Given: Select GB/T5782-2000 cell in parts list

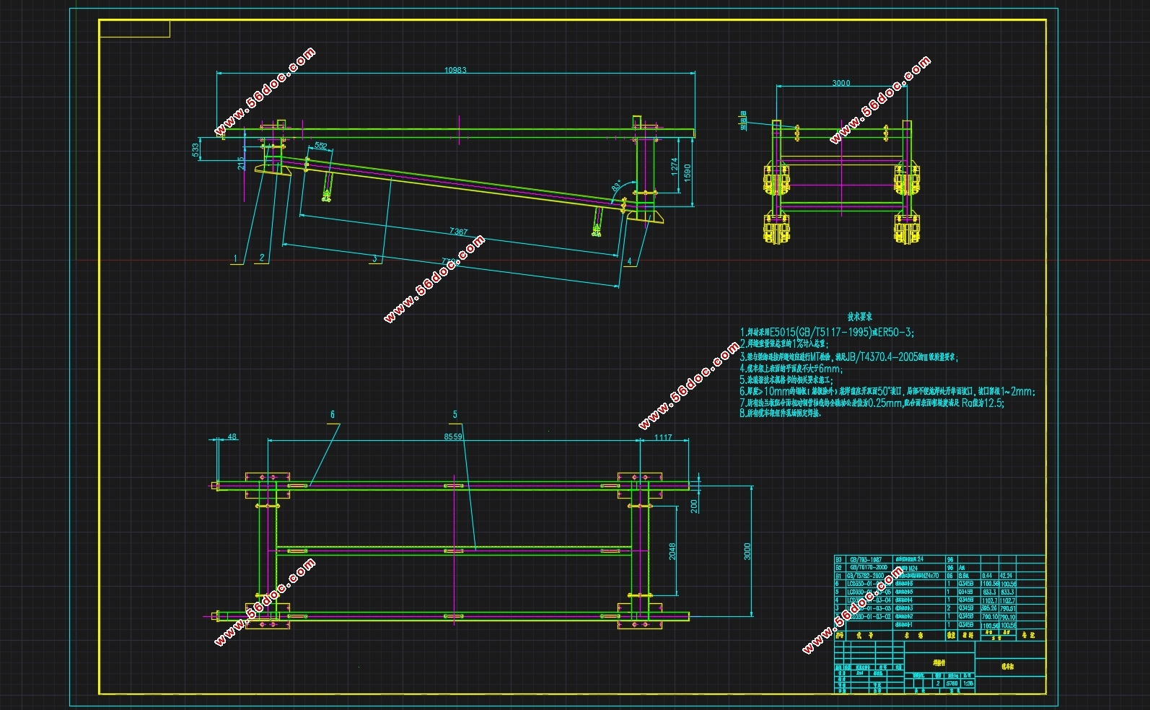Looking at the screenshot, I should coord(865,576).
